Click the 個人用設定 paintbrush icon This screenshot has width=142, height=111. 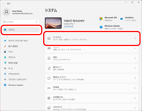point(5,46)
